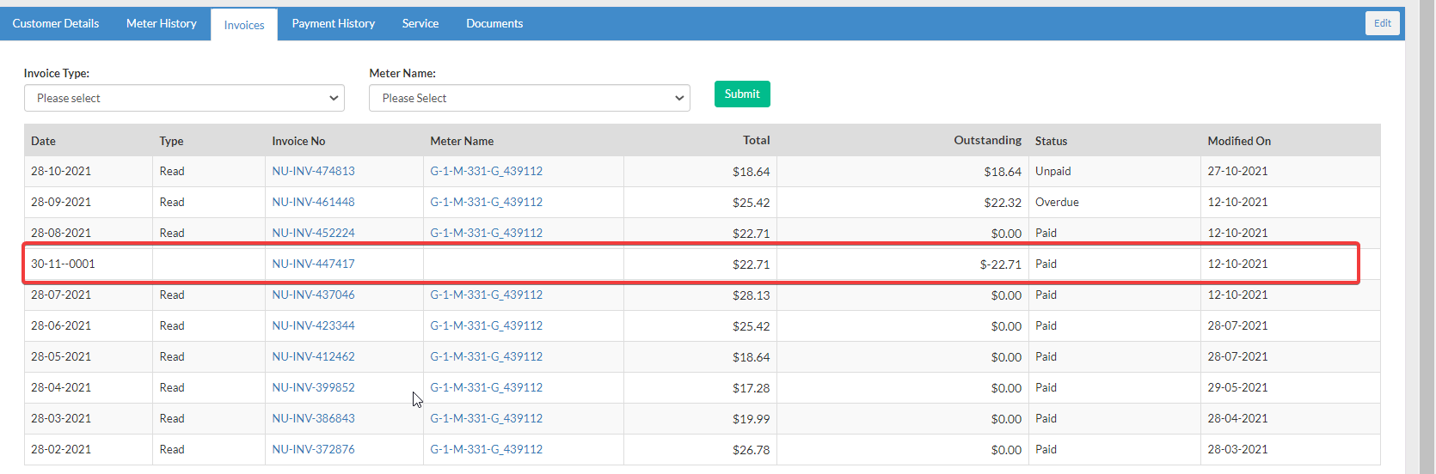This screenshot has width=1436, height=474.
Task: Open the Meter History tab
Action: point(162,23)
